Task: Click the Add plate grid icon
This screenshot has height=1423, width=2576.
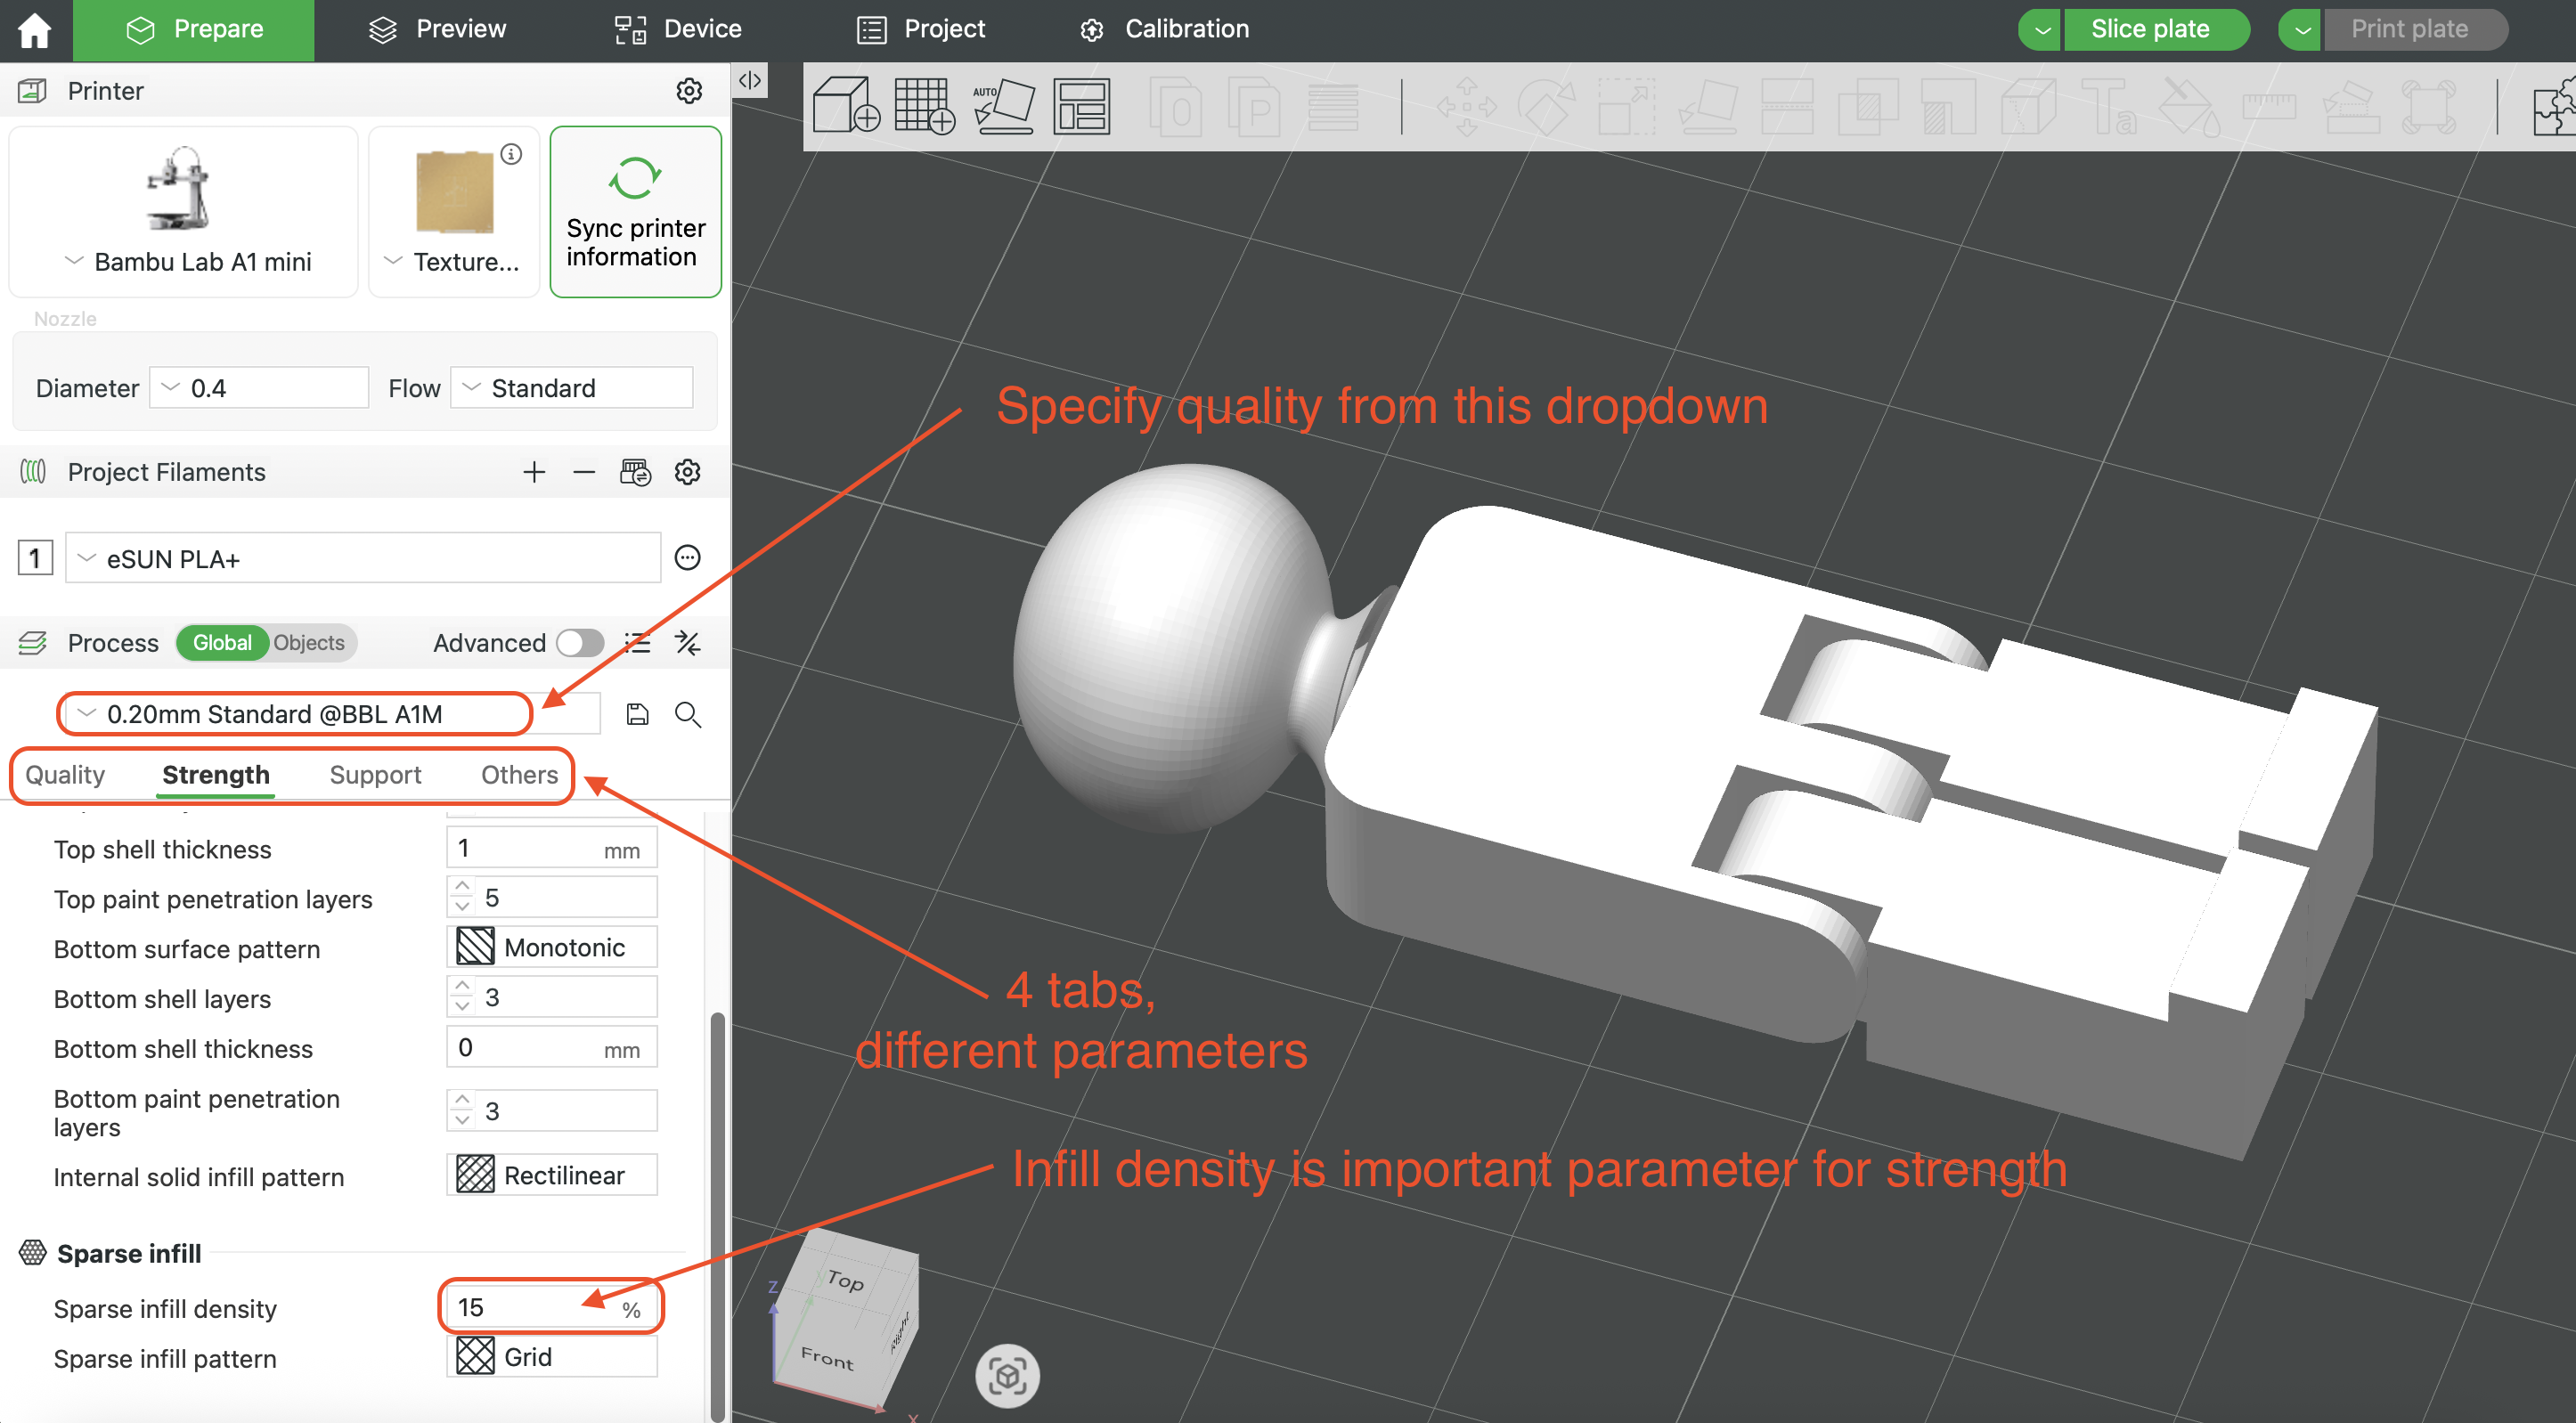Action: [x=924, y=106]
